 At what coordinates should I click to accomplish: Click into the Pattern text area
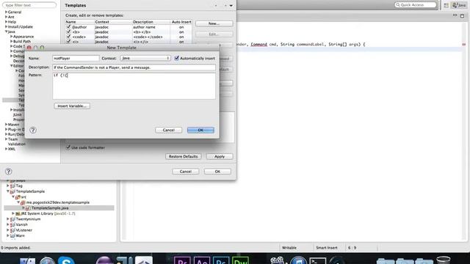coord(134,86)
